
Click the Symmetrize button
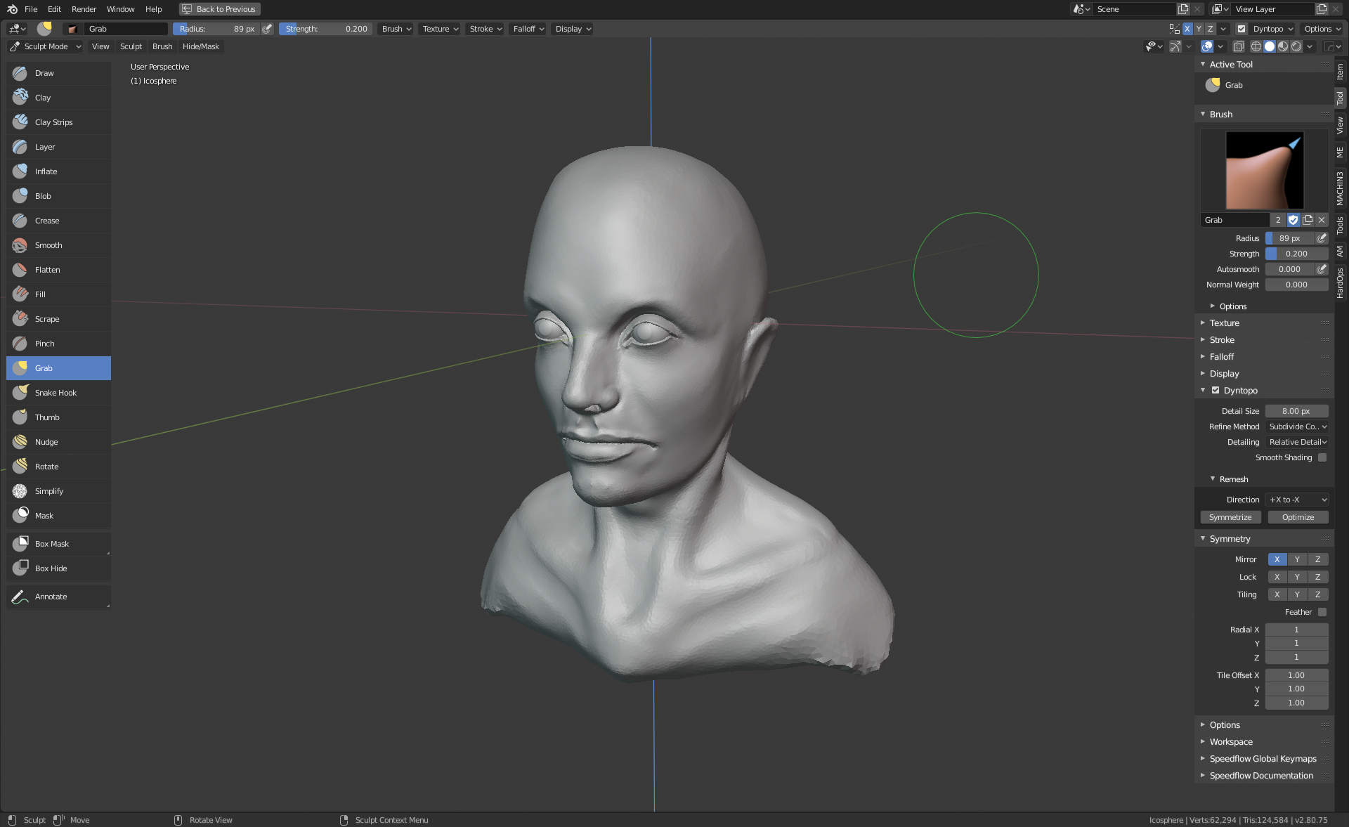[x=1230, y=517]
